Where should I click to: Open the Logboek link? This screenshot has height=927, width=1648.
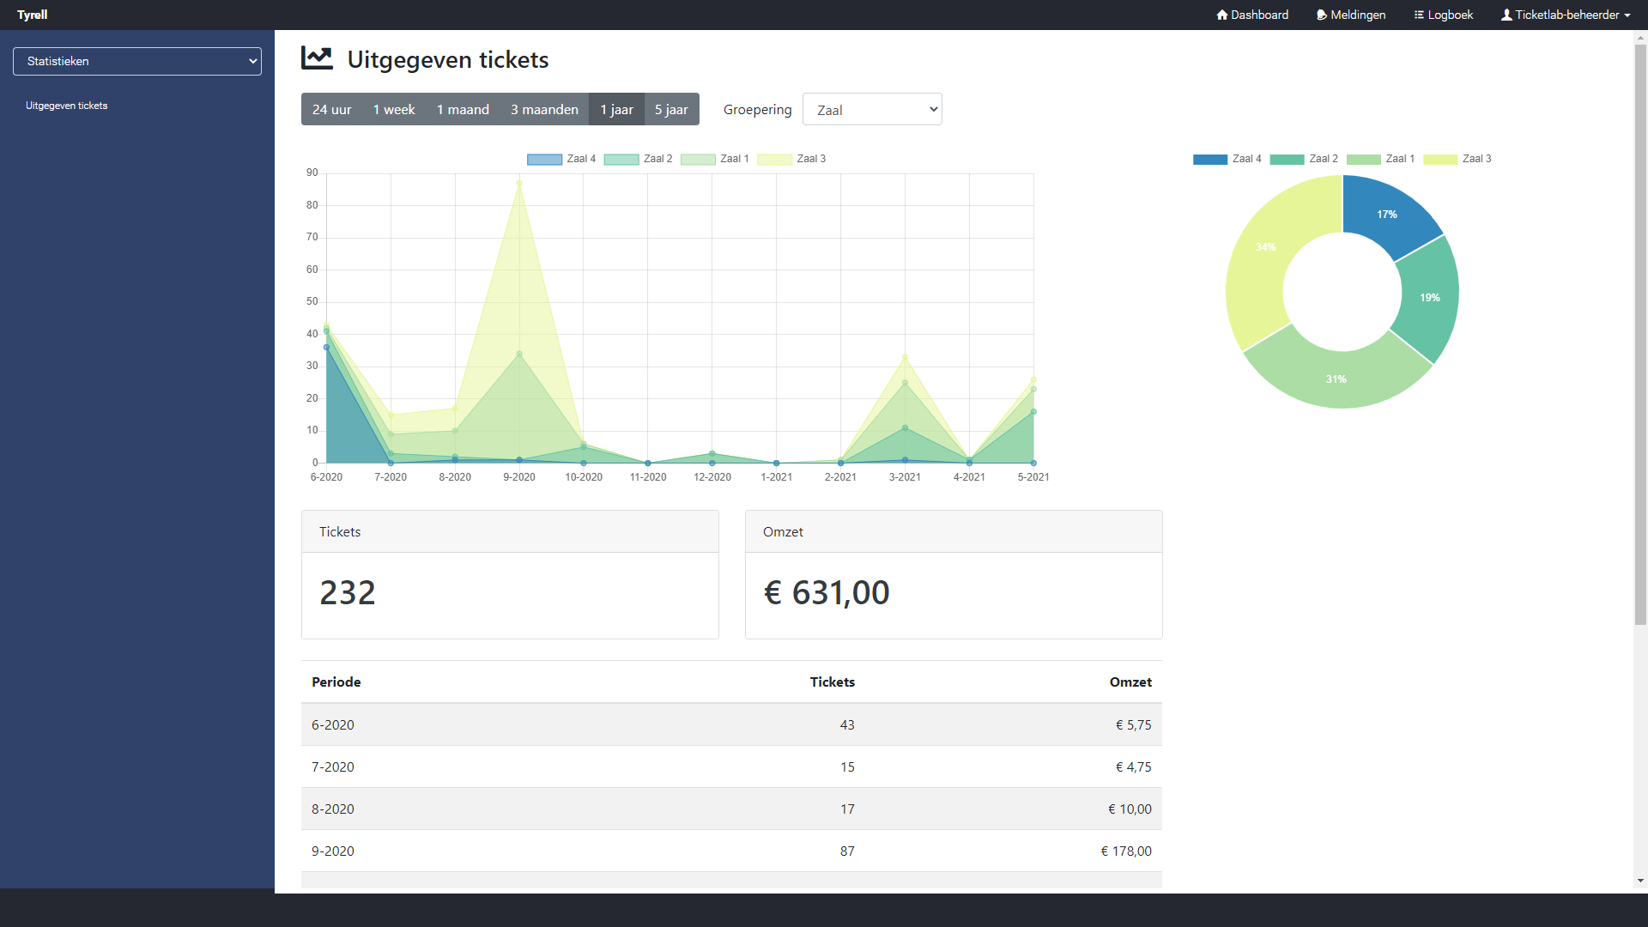tap(1444, 15)
